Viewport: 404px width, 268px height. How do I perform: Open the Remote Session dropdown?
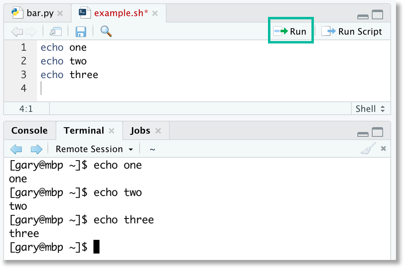point(95,149)
